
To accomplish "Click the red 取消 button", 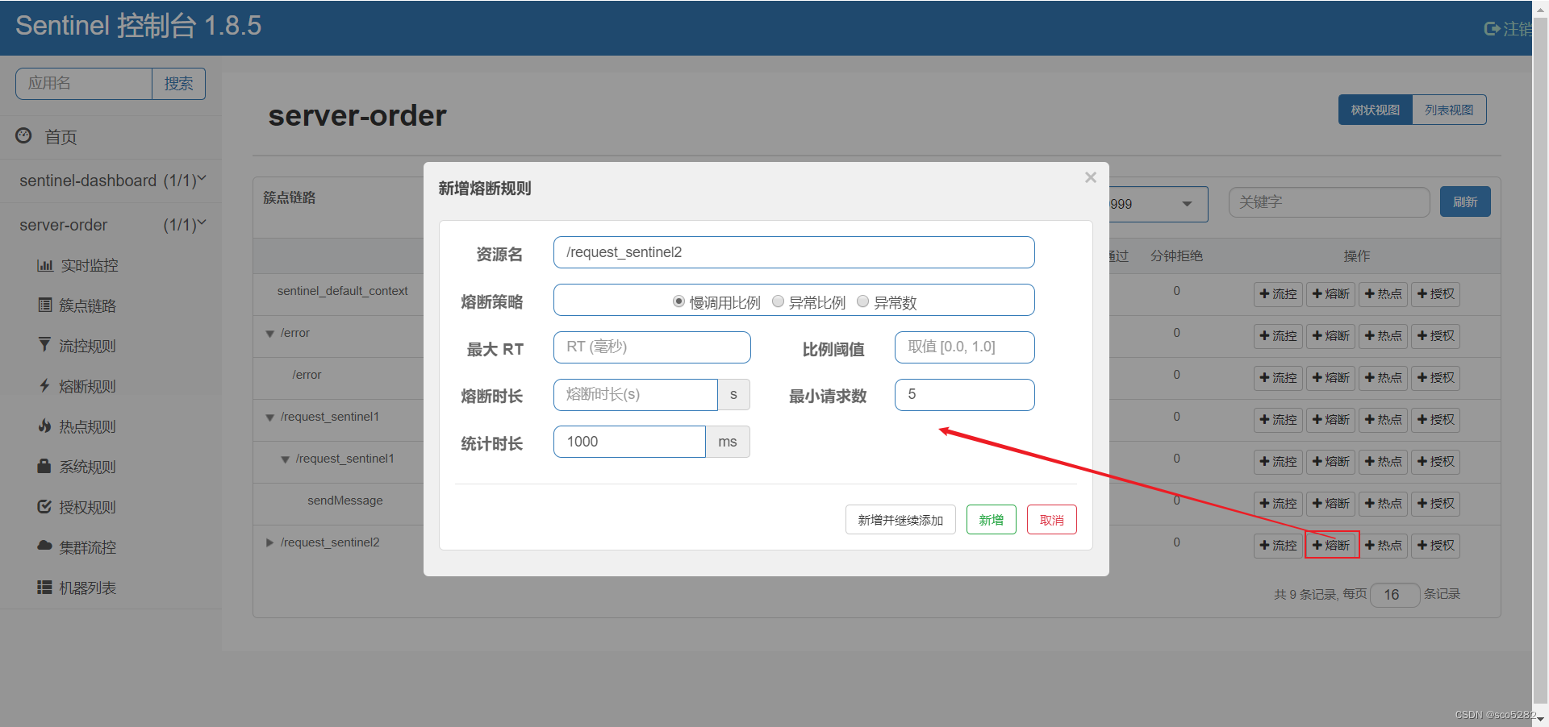I will click(x=1052, y=520).
